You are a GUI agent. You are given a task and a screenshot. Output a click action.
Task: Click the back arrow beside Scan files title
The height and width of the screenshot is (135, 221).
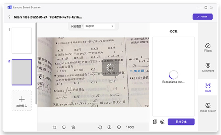coord(9,17)
